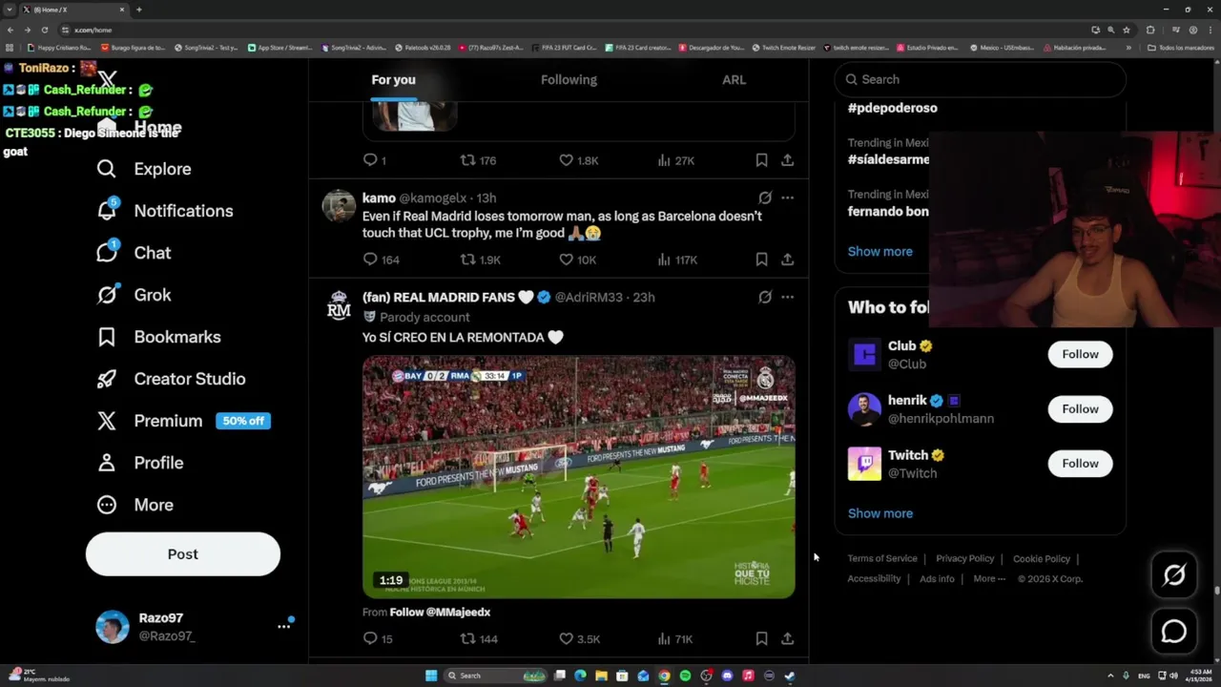Open more options on REAL MADRID FANS post
Image resolution: width=1221 pixels, height=687 pixels.
coord(787,297)
